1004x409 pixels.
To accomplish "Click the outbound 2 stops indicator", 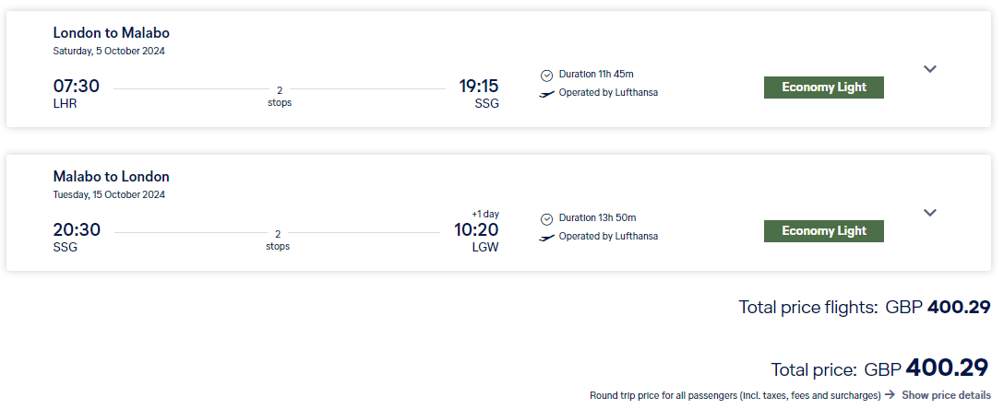I will (280, 97).
